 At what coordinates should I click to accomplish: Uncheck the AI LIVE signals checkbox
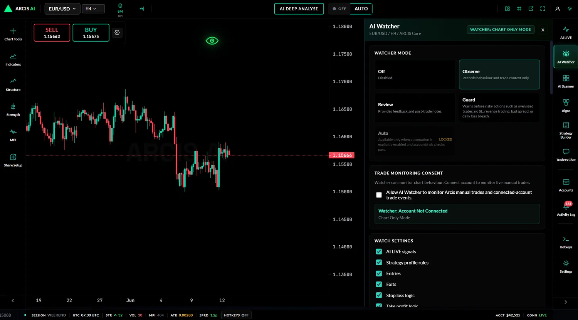coord(379,251)
